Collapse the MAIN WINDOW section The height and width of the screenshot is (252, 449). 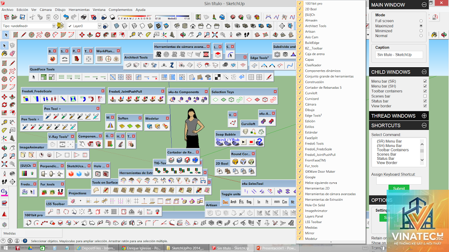tap(424, 5)
